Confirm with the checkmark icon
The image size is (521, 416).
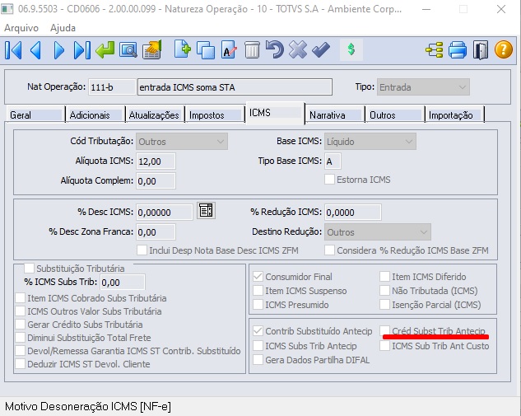coord(321,50)
